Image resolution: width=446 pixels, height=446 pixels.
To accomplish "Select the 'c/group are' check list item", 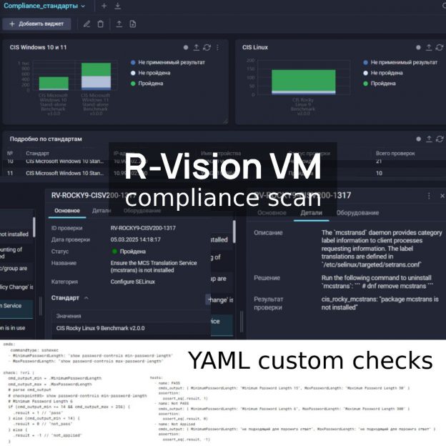I will tap(16, 268).
